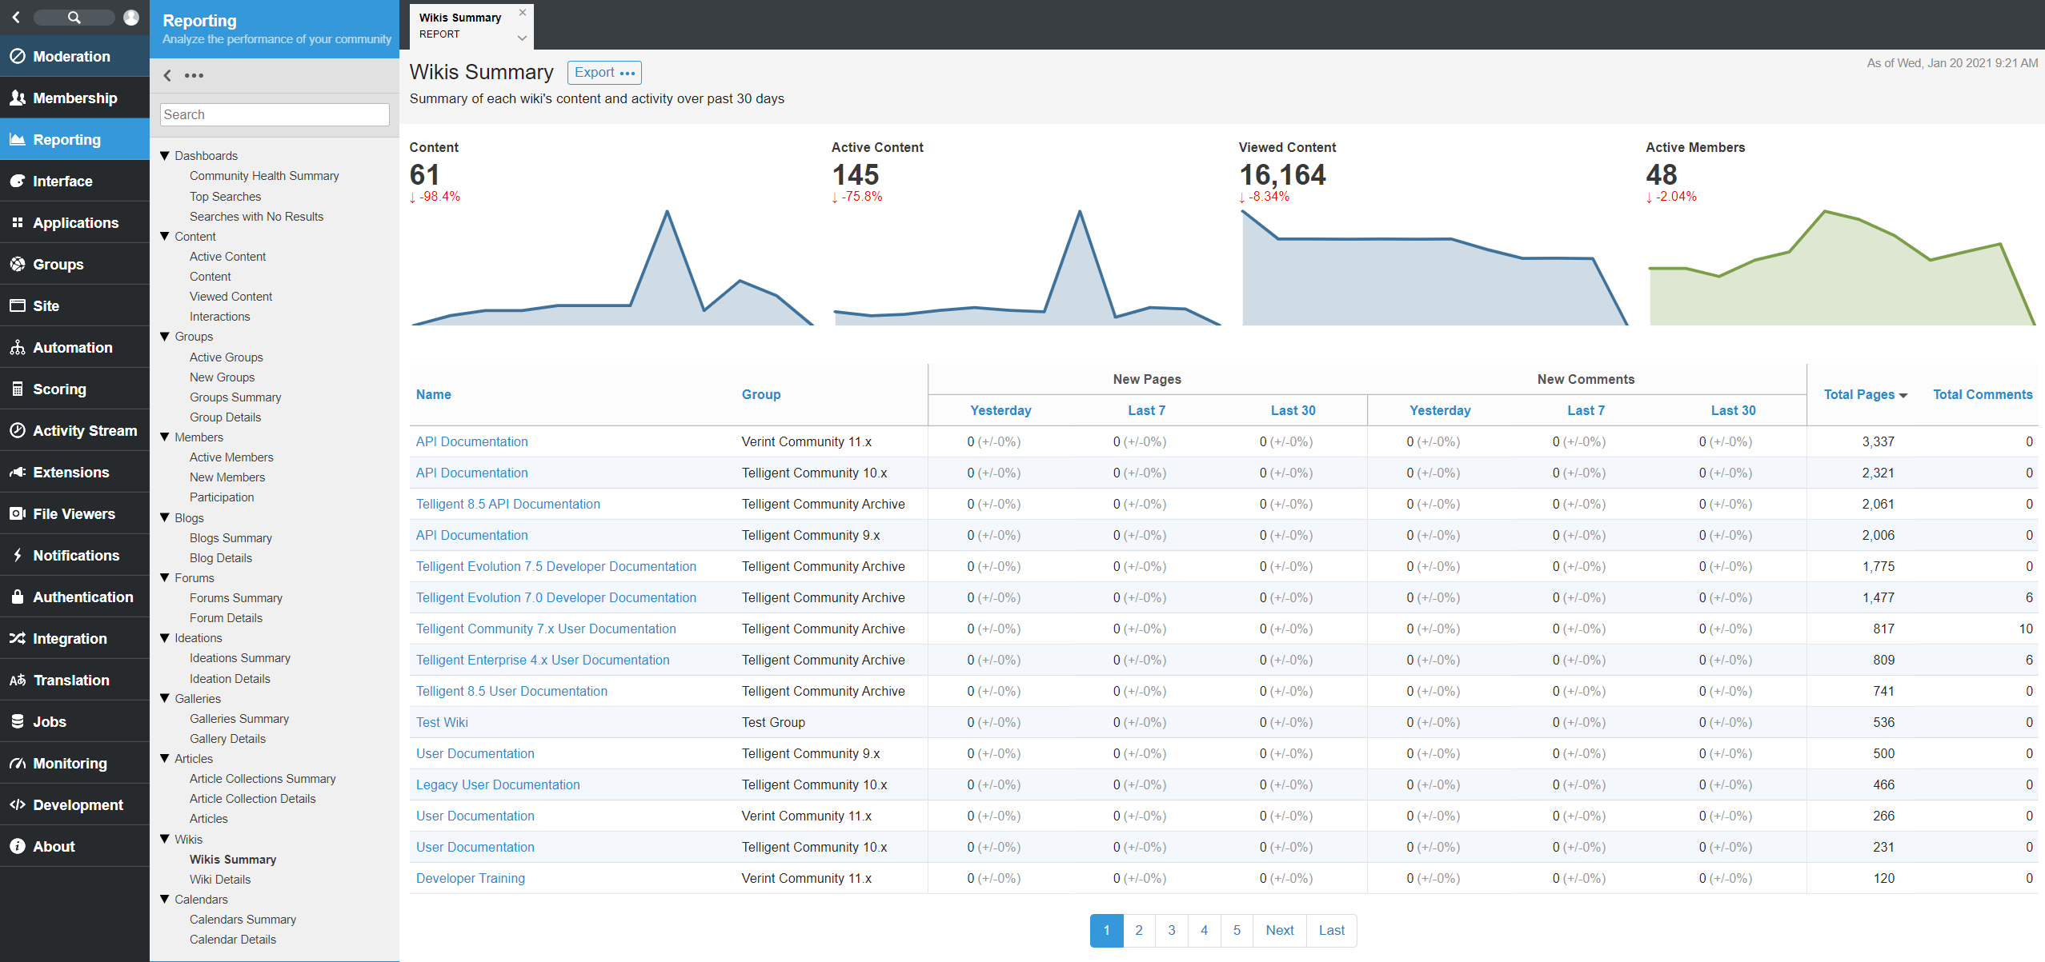Click the Moderation icon in the sidebar
The height and width of the screenshot is (962, 2045).
(17, 56)
